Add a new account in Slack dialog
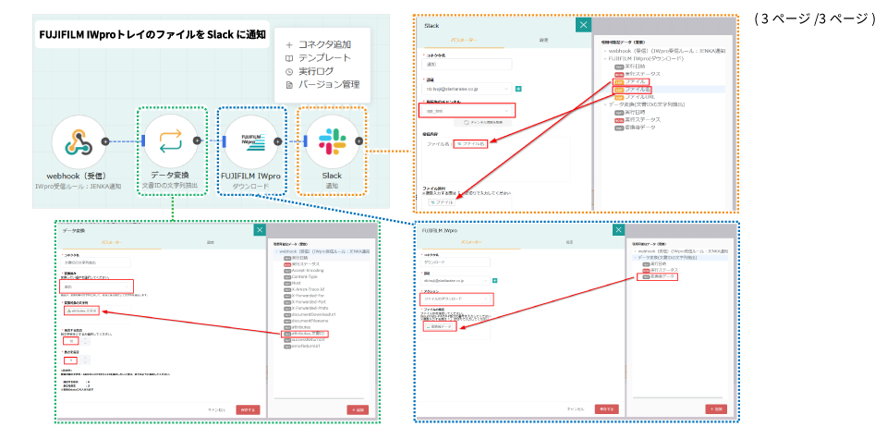 point(518,89)
